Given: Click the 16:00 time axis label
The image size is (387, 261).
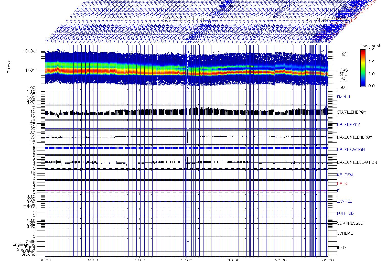Looking at the screenshot, I should coord(234,259).
